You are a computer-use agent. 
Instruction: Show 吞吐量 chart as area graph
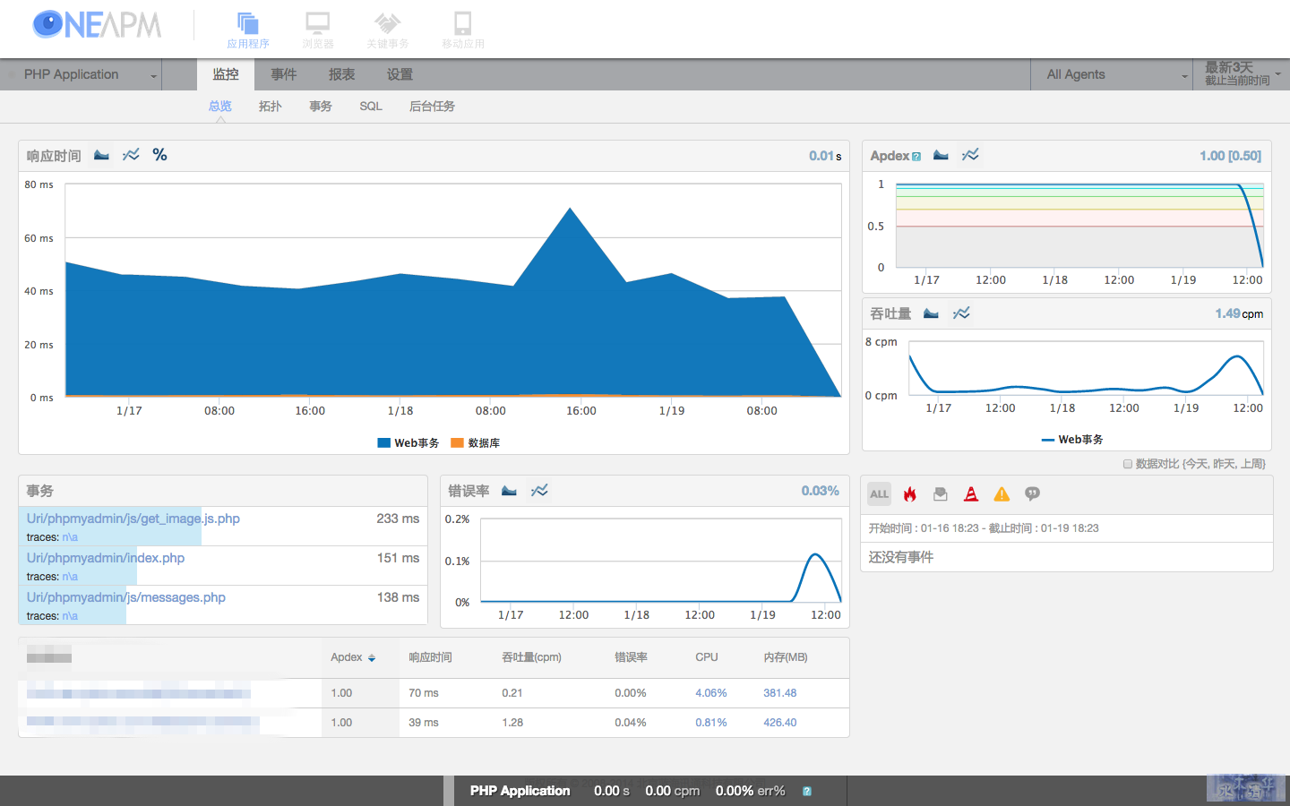coord(931,313)
